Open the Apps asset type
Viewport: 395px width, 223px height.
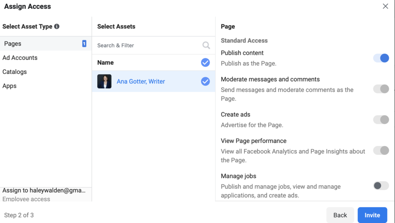[x=10, y=86]
